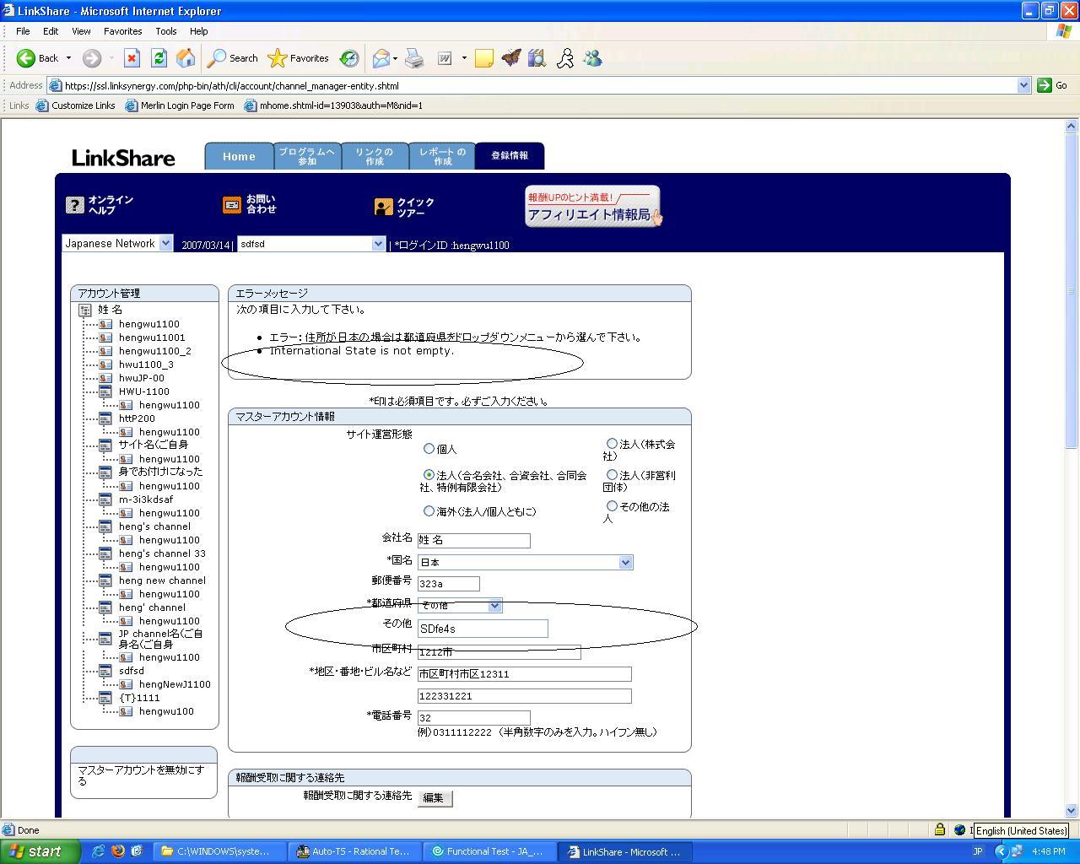Open the Favorites menu
Image resolution: width=1080 pixels, height=864 pixels.
(122, 31)
